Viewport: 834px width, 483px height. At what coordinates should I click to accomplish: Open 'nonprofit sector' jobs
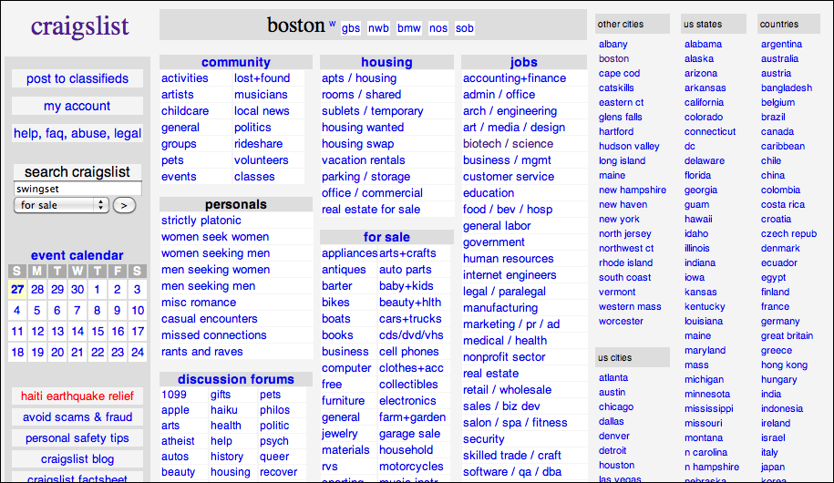(504, 357)
